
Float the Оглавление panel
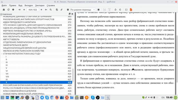click(70, 14)
